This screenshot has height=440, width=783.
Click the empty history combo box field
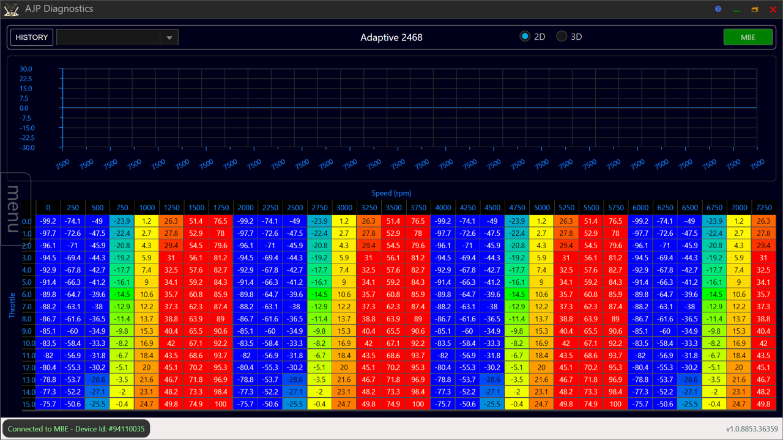[108, 37]
